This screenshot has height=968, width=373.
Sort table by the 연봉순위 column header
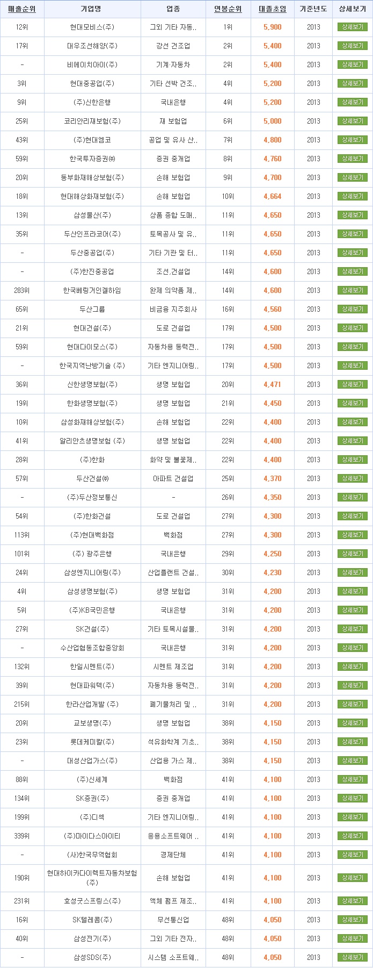coord(228,8)
